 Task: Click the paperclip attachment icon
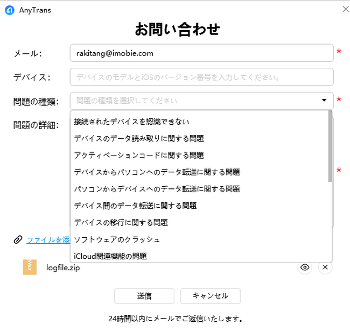tap(18, 240)
